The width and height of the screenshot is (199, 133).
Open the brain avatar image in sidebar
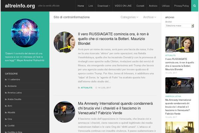[25, 33]
